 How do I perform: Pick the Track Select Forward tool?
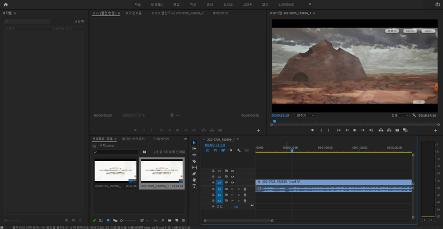(194, 148)
